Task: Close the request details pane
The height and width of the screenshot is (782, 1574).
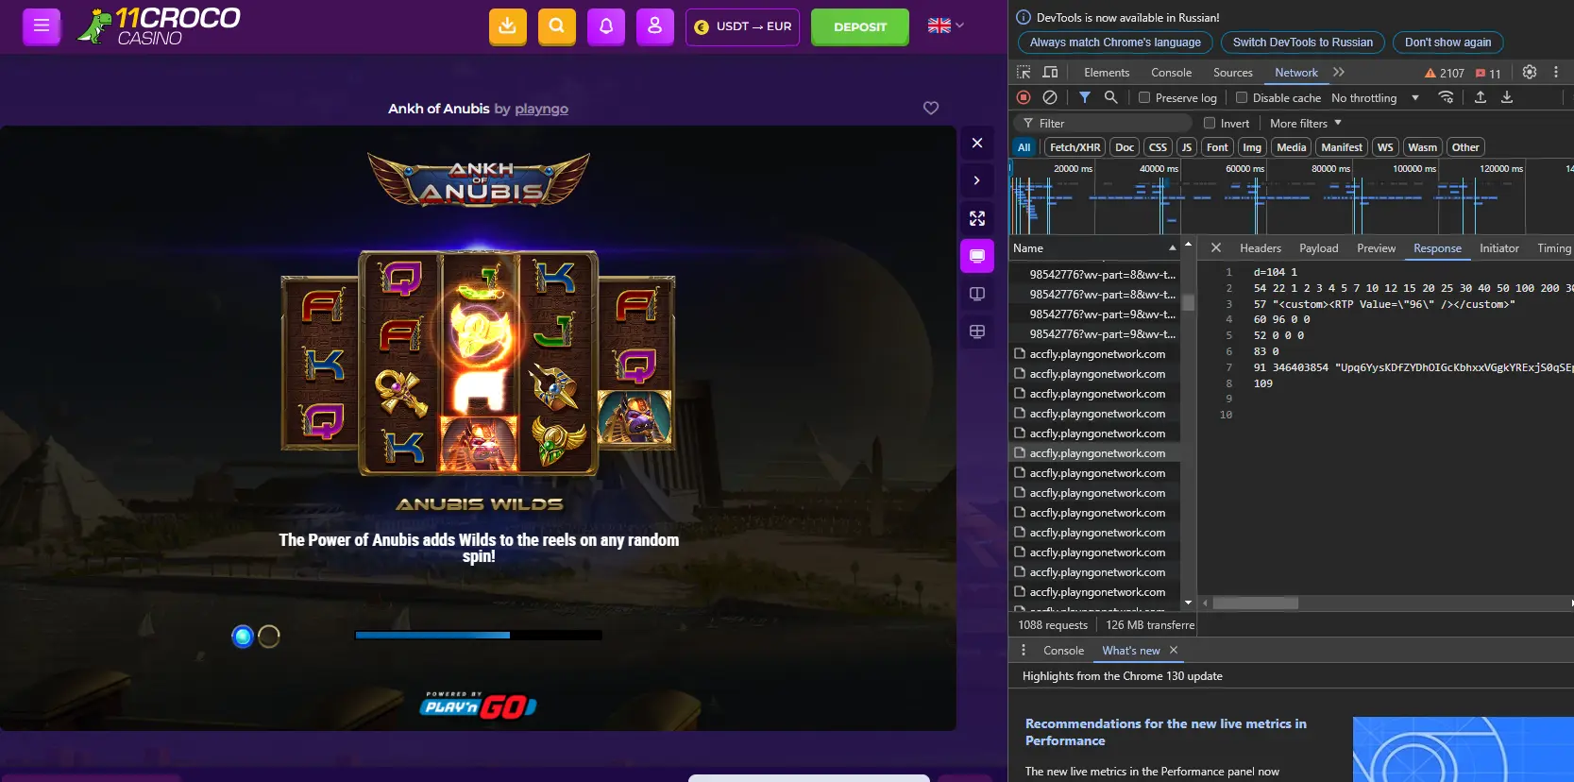Action: click(x=1216, y=247)
